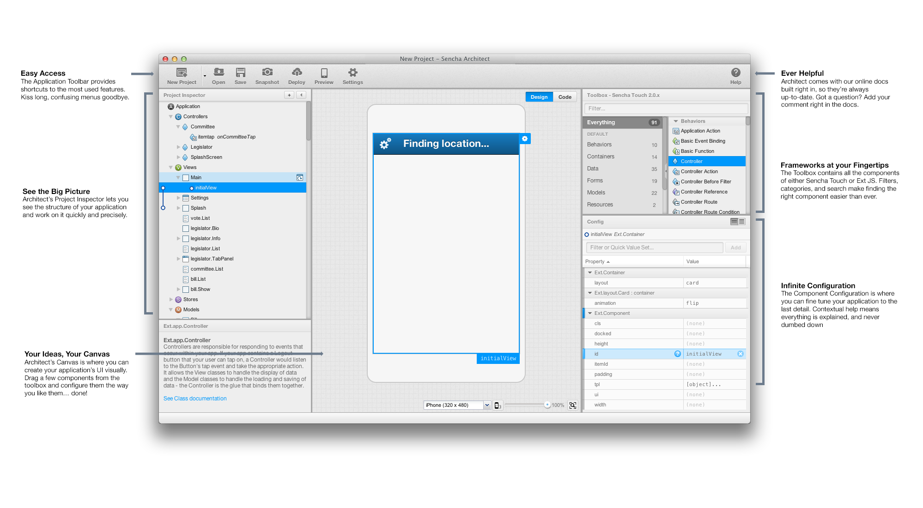The height and width of the screenshot is (508, 923).
Task: Collapse the Controllers tree node
Action: pyautogui.click(x=171, y=117)
